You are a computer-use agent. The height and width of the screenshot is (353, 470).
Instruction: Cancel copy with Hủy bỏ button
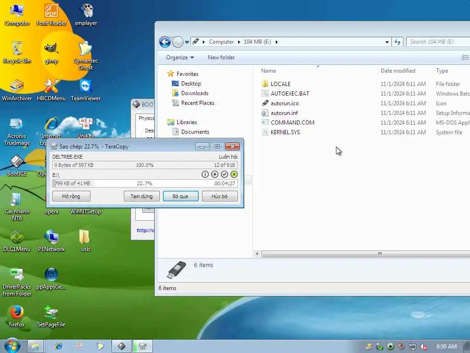(219, 196)
